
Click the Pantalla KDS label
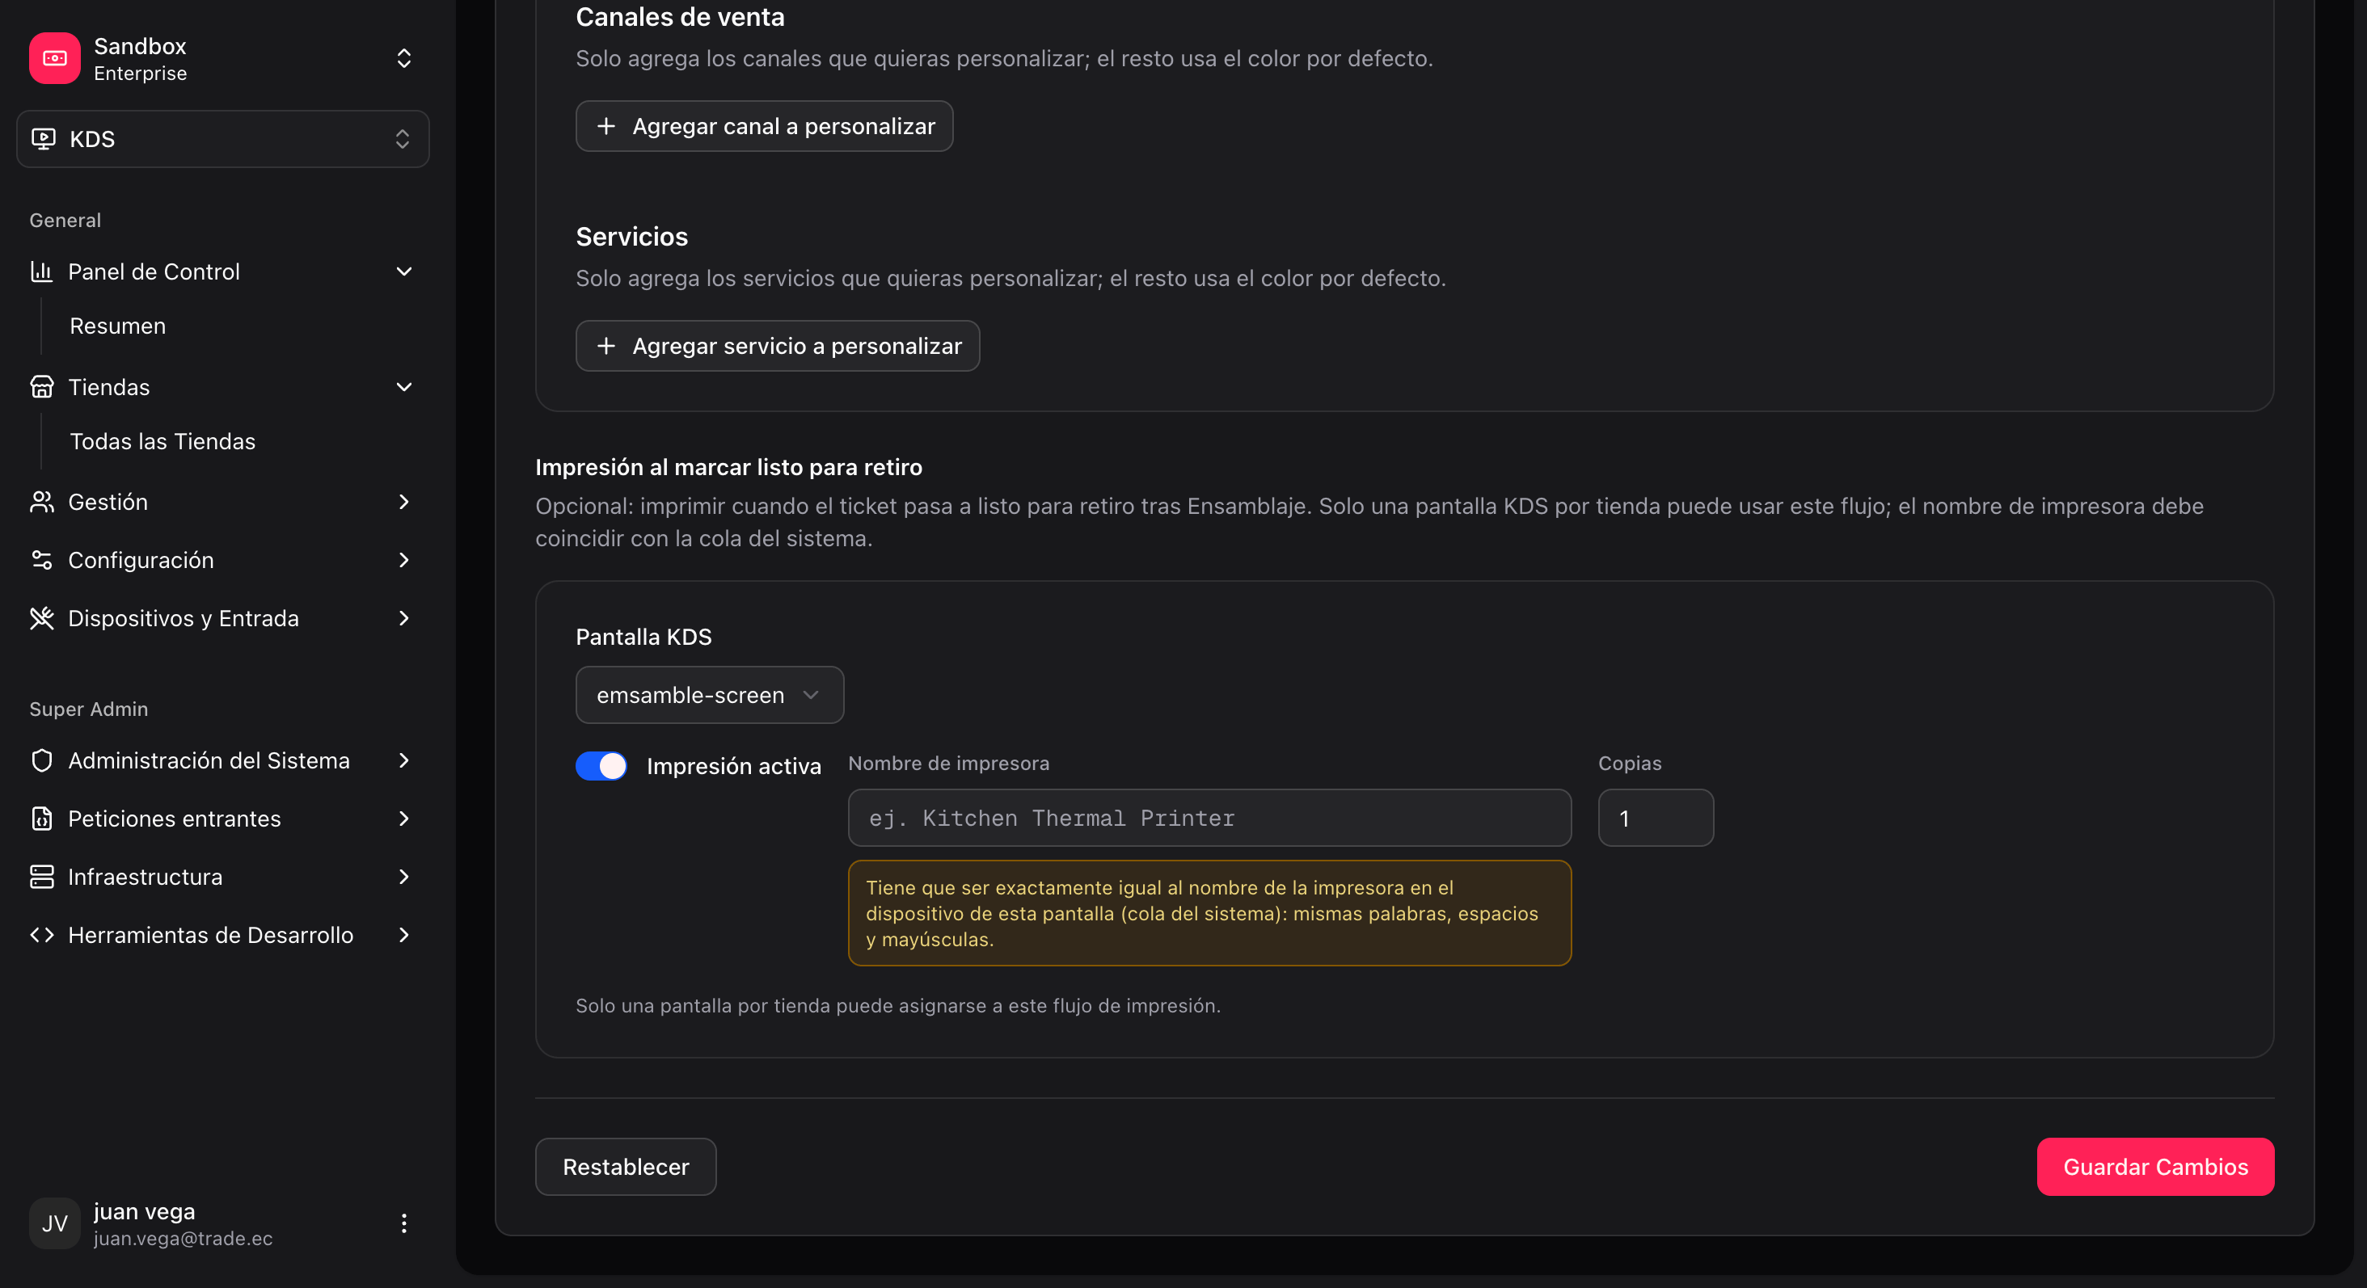tap(643, 637)
